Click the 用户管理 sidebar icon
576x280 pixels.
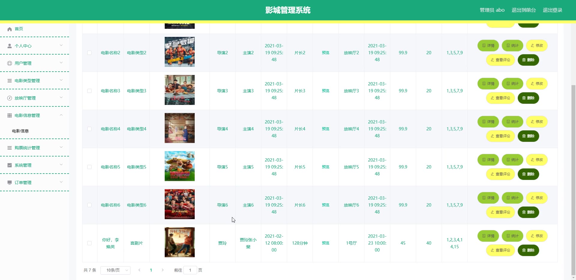(10, 63)
